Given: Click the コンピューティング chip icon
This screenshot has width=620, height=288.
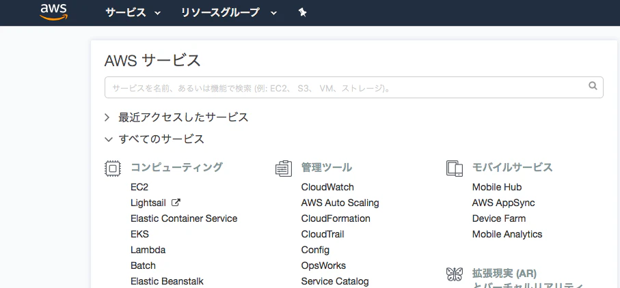Looking at the screenshot, I should point(112,169).
